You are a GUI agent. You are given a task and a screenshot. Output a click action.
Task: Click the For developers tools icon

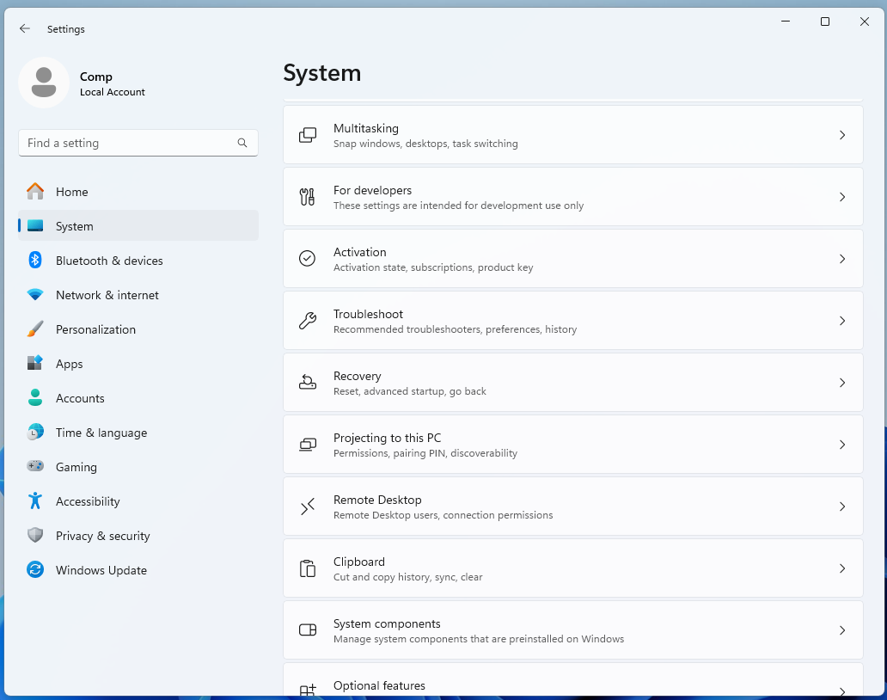pyautogui.click(x=307, y=197)
